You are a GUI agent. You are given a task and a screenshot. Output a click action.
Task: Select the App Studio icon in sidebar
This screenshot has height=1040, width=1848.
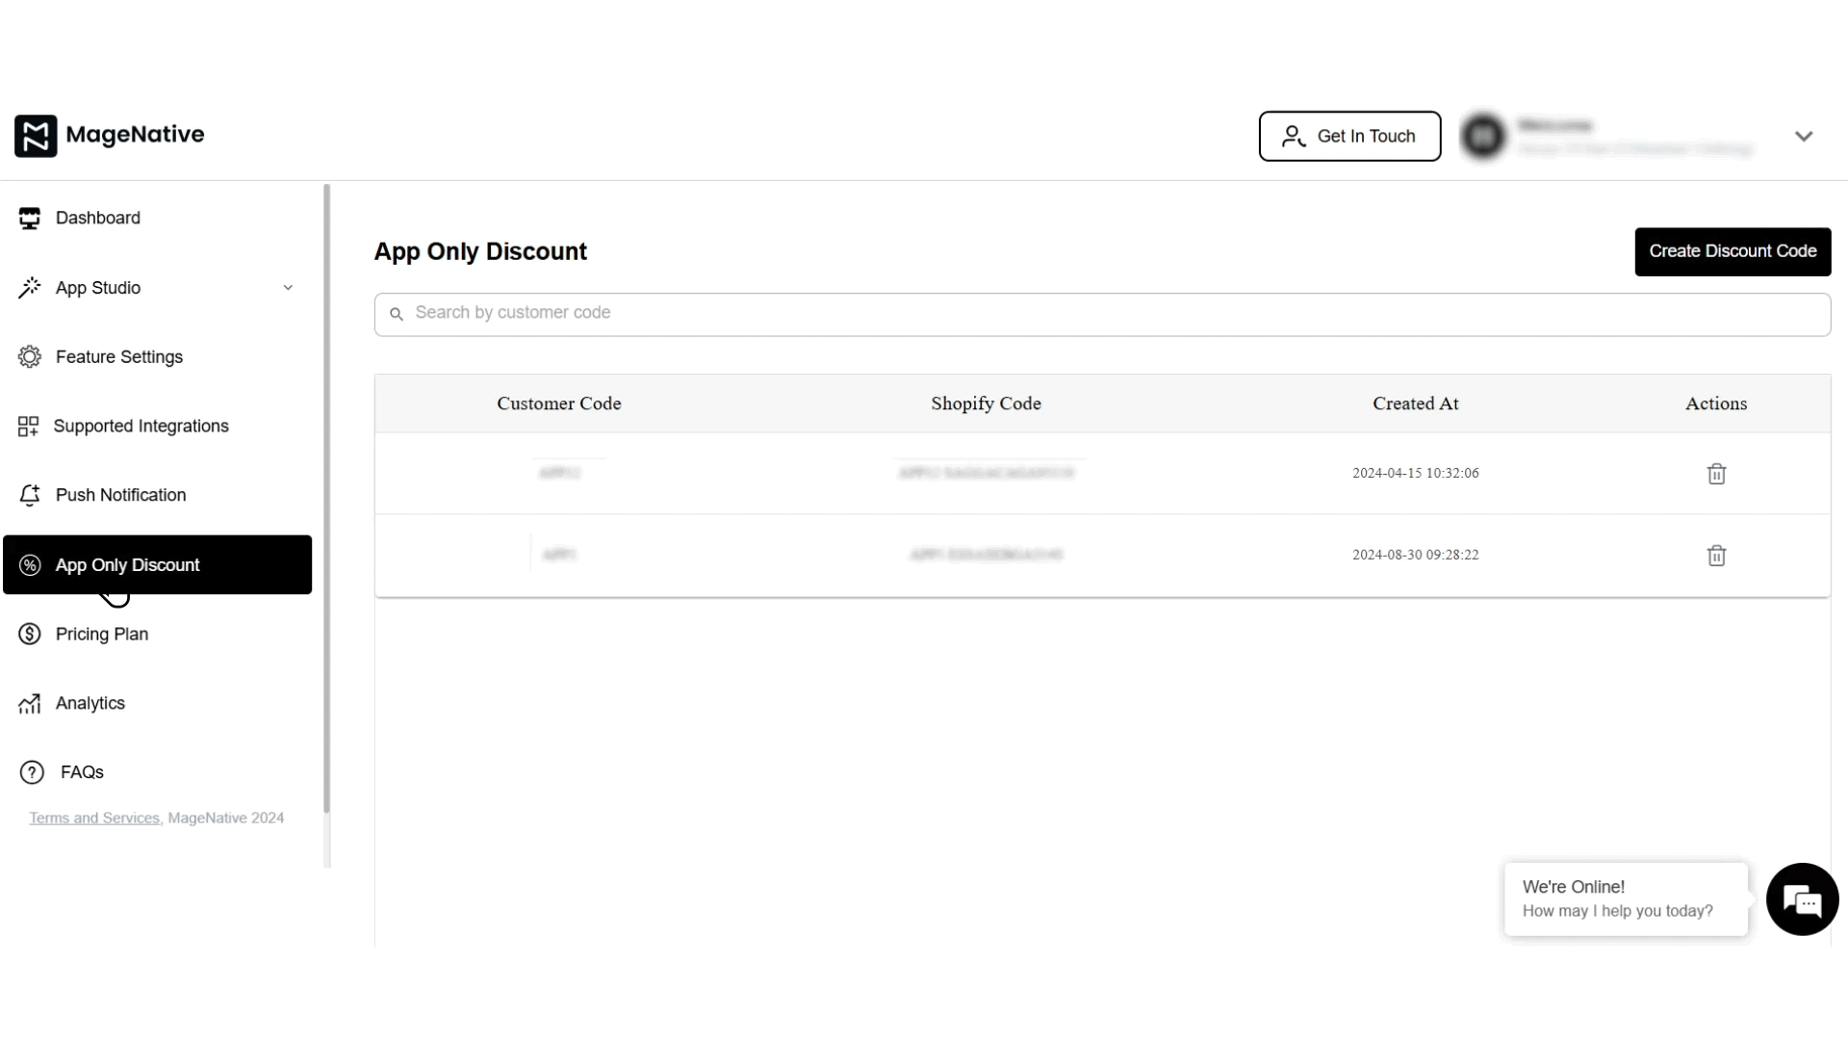pyautogui.click(x=30, y=287)
